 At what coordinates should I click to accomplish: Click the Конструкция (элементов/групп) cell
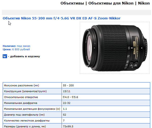32,91
